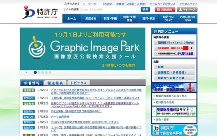
Task: Click the Japan Patent Office logo
Action: pyautogui.click(x=40, y=12)
